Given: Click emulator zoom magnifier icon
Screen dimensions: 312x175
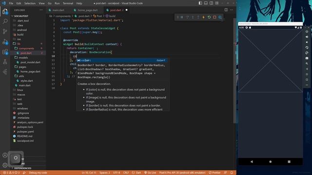Looking at the screenshot, I should [x=307, y=64].
